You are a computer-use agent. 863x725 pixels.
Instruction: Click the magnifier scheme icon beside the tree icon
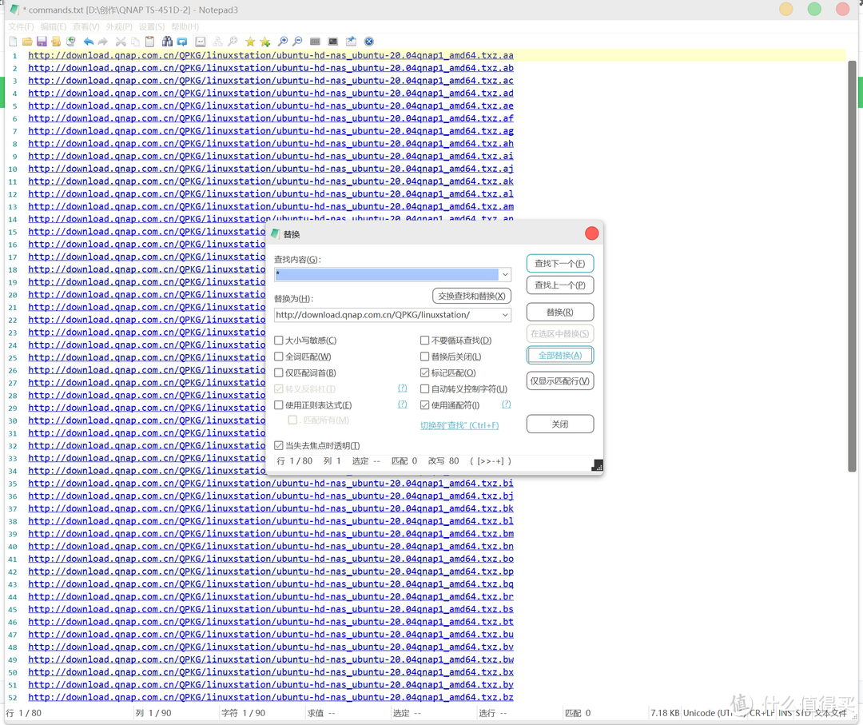[x=233, y=42]
